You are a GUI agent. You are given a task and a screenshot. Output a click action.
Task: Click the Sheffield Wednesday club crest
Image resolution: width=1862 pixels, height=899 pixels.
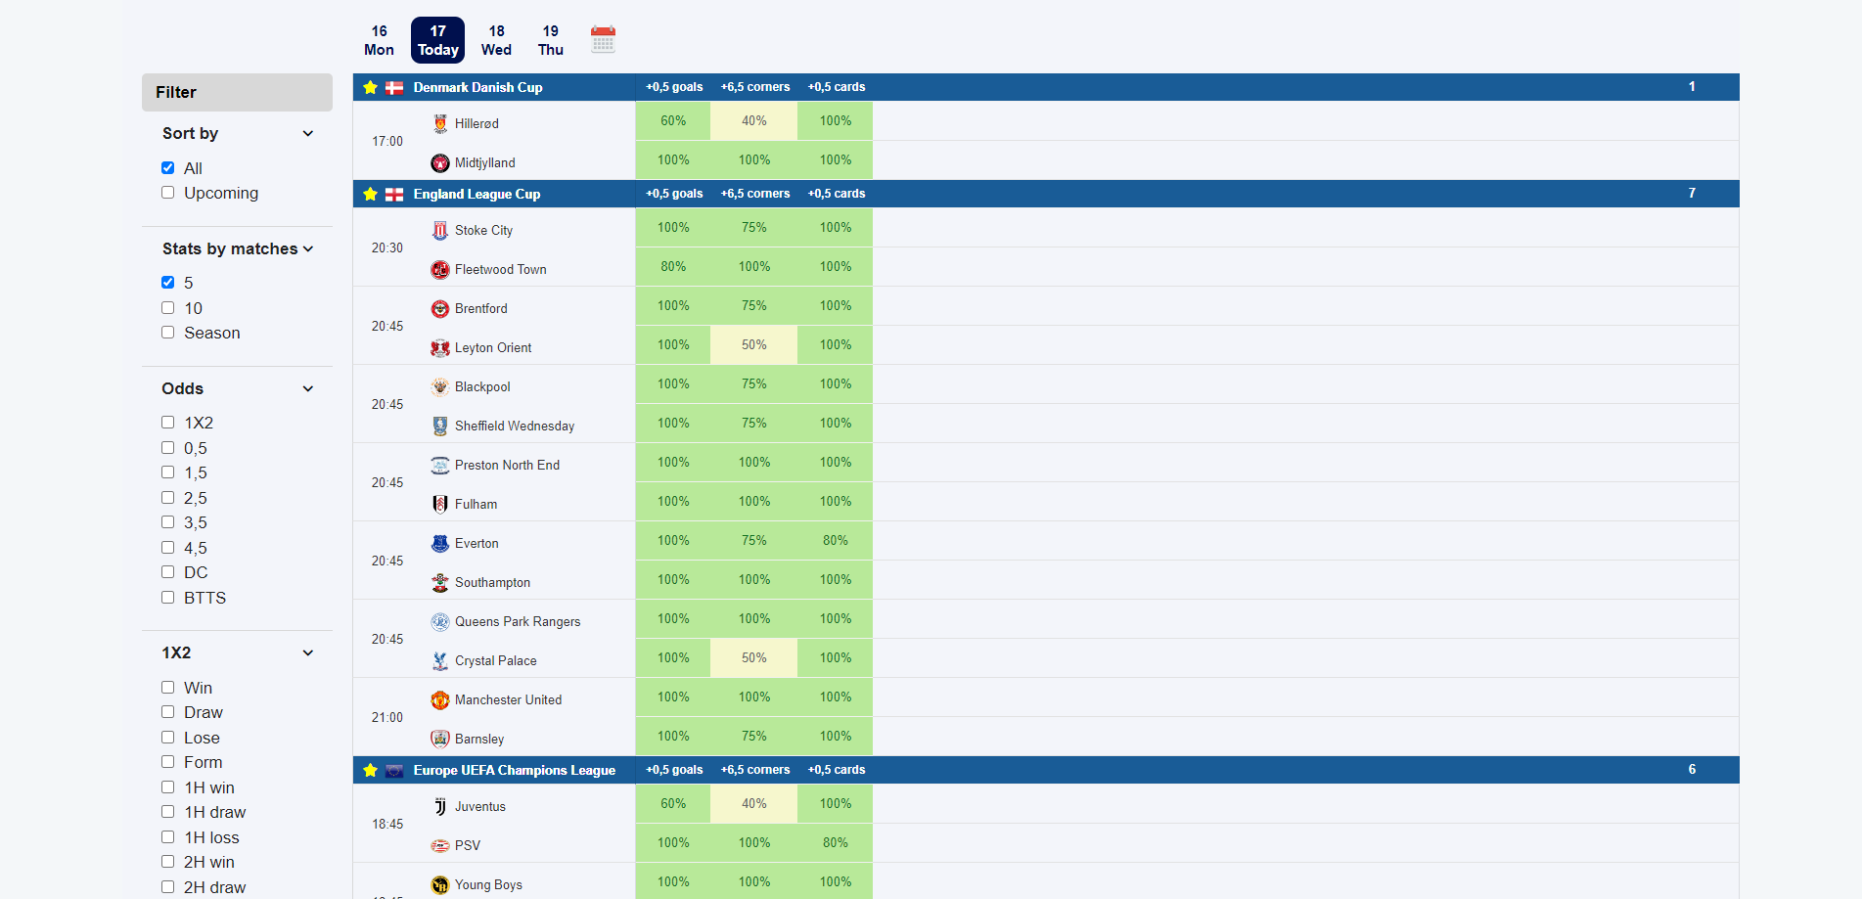(x=440, y=426)
